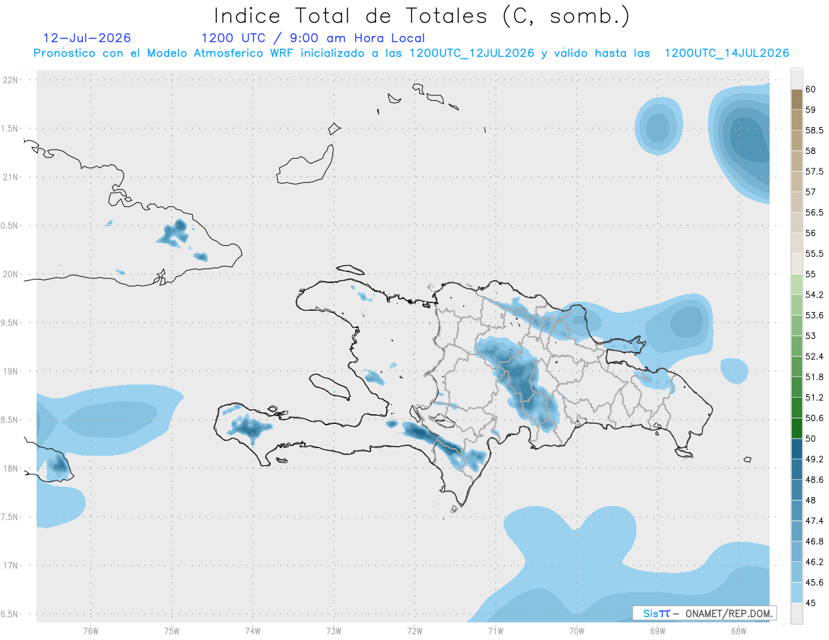Viewport: 829px width, 640px height.
Task: Select the initialization time '1200UTC_12JUL2026'
Action: click(x=472, y=53)
